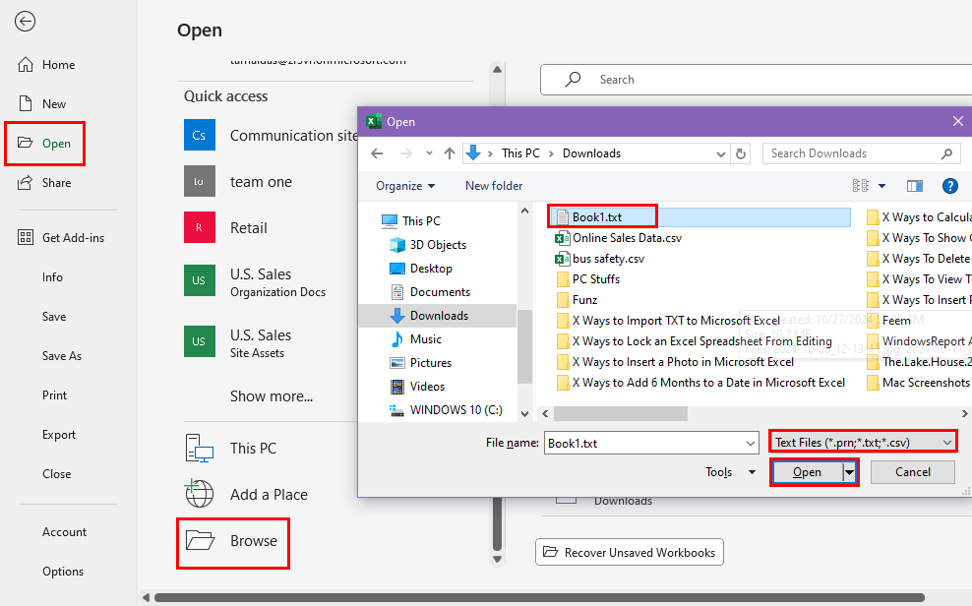
Task: Choose Save As in the sidebar
Action: pos(62,356)
